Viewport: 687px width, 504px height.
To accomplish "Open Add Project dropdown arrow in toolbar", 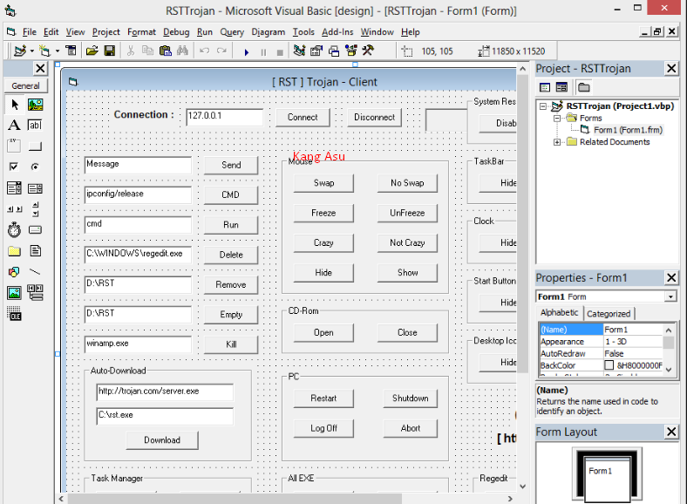I will pyautogui.click(x=32, y=51).
